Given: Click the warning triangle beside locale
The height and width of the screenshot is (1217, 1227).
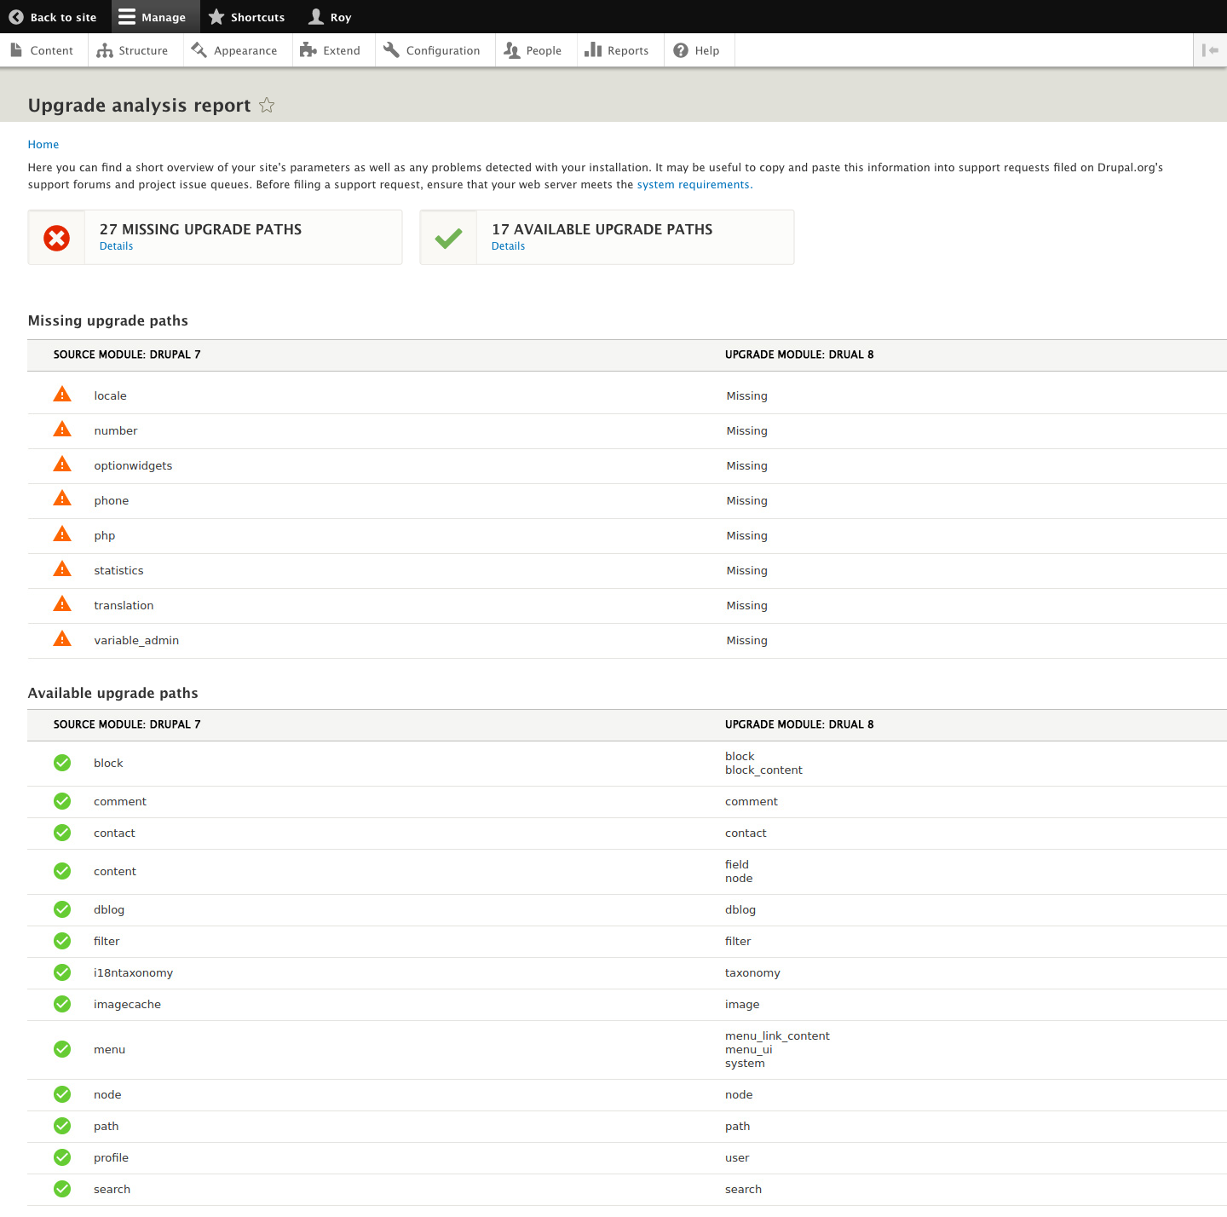Looking at the screenshot, I should click(62, 394).
